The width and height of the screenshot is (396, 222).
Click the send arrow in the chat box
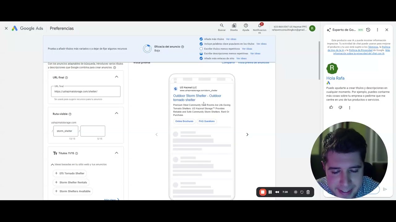pyautogui.click(x=385, y=189)
